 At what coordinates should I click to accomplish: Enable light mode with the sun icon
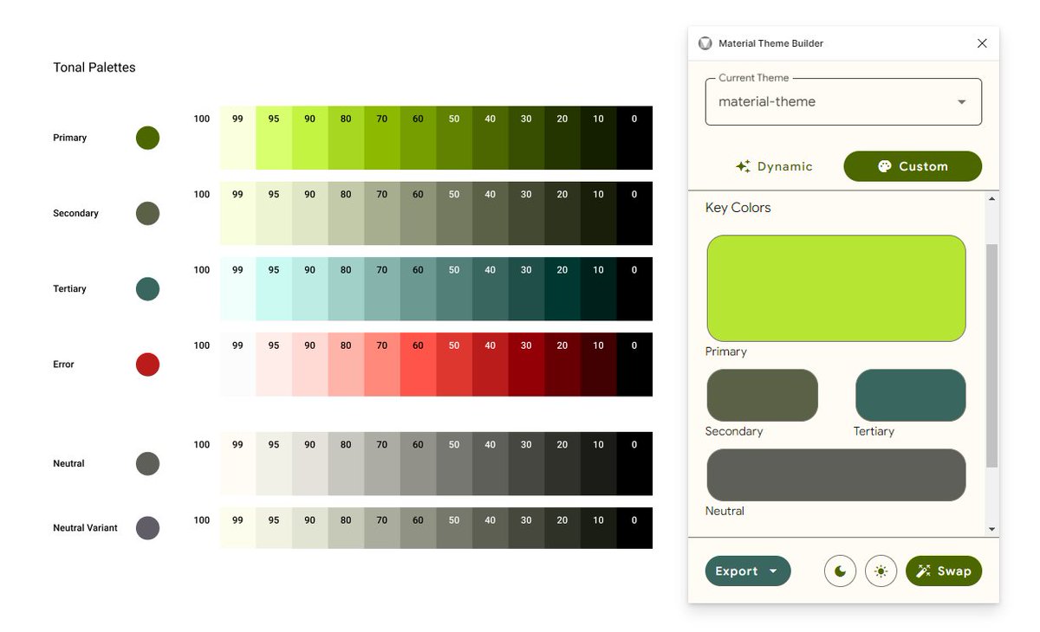(881, 571)
